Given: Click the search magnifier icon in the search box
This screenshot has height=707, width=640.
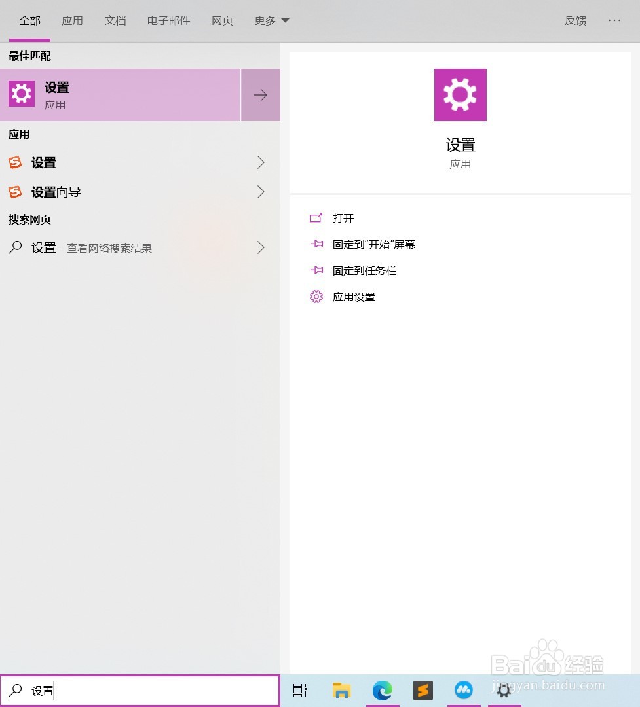Looking at the screenshot, I should (15, 690).
